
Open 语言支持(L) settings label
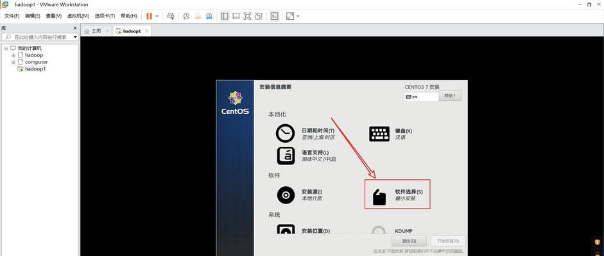coord(315,153)
